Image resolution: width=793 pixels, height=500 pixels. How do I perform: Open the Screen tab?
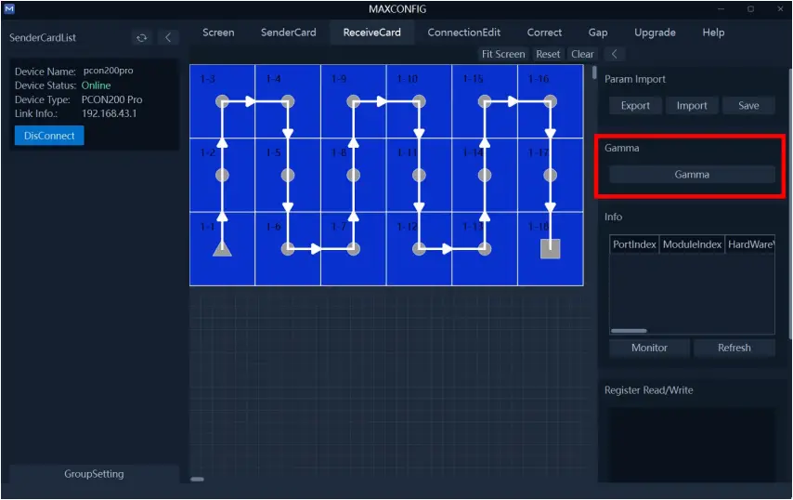pyautogui.click(x=218, y=33)
